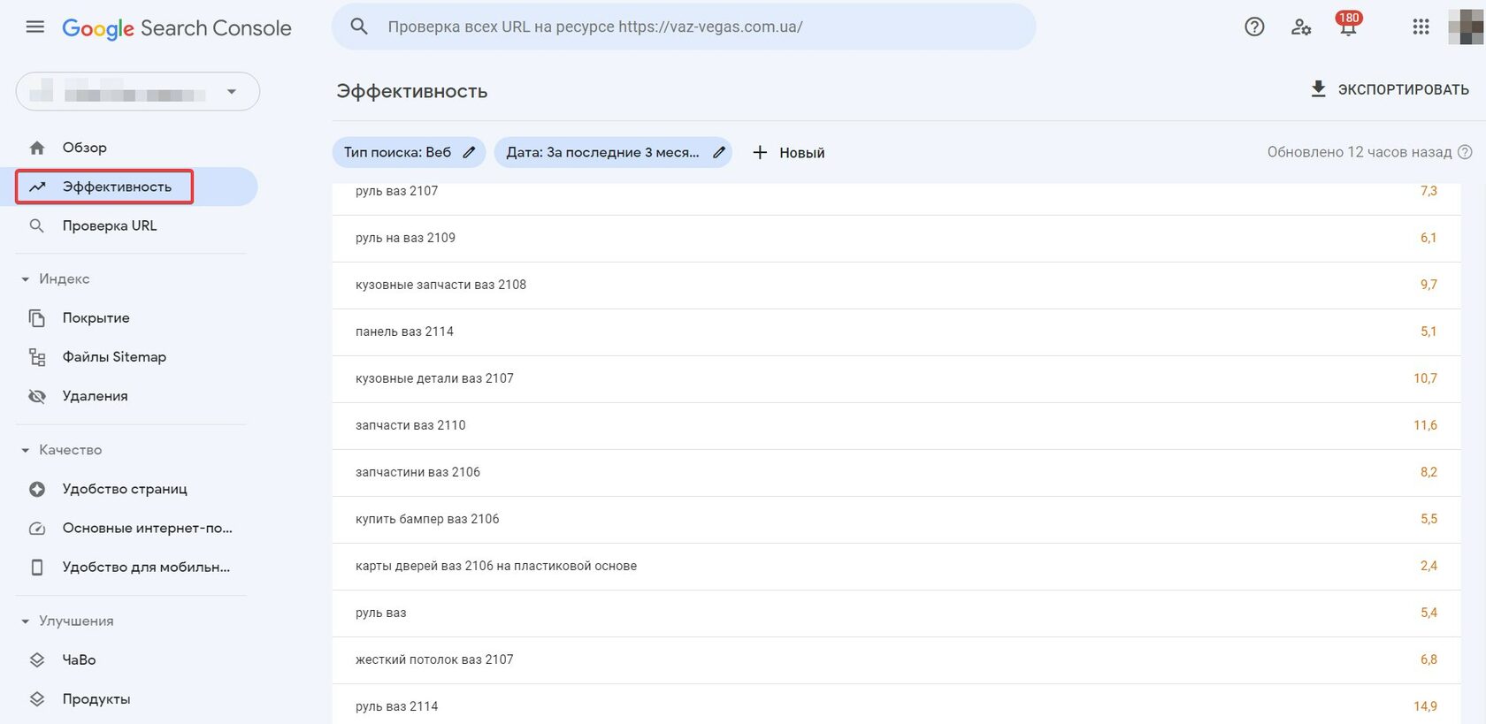Click plus-circle icon beside Удобство страниц
Screen dimensions: 1486x724
37,489
